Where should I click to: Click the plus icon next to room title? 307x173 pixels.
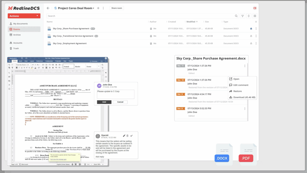click(x=98, y=8)
